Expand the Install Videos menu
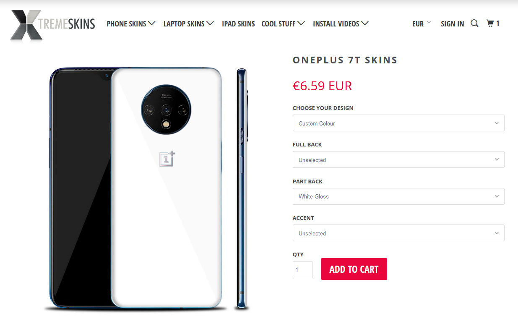 coord(341,24)
